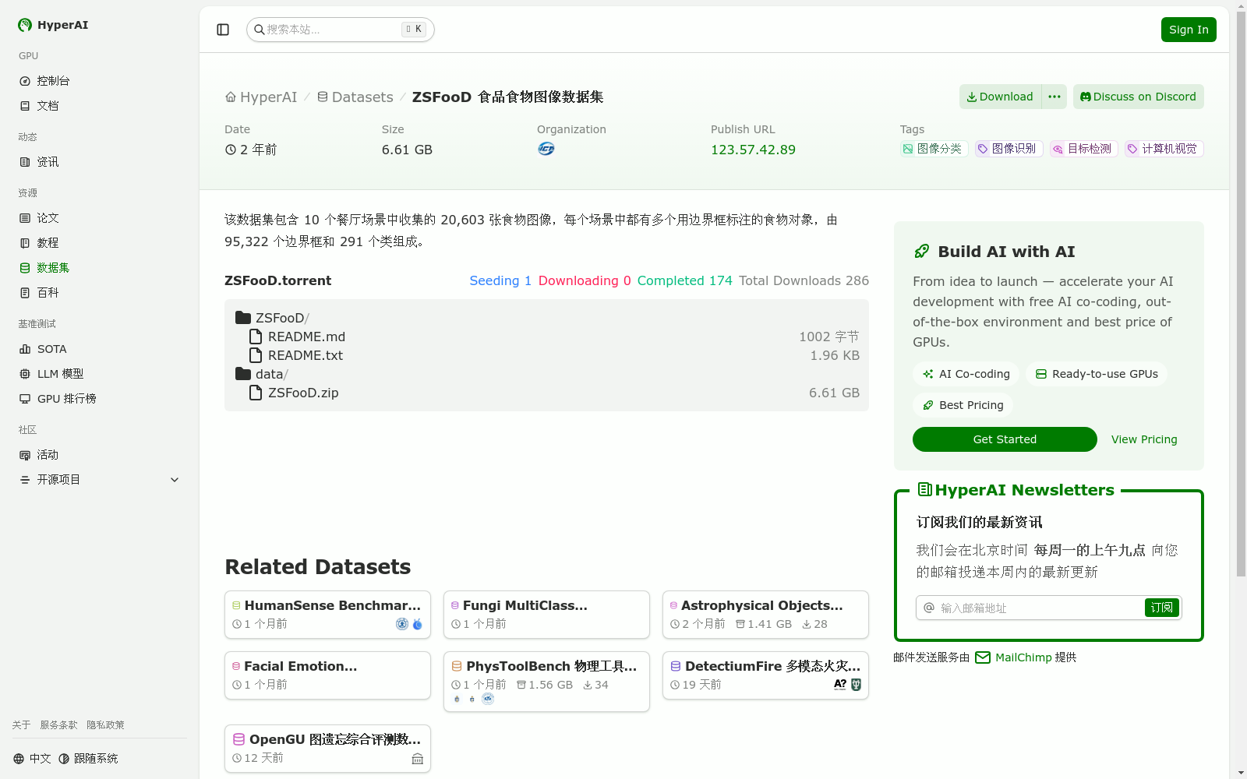The height and width of the screenshot is (779, 1247).
Task: Click the Best Pricing chip
Action: (963, 405)
